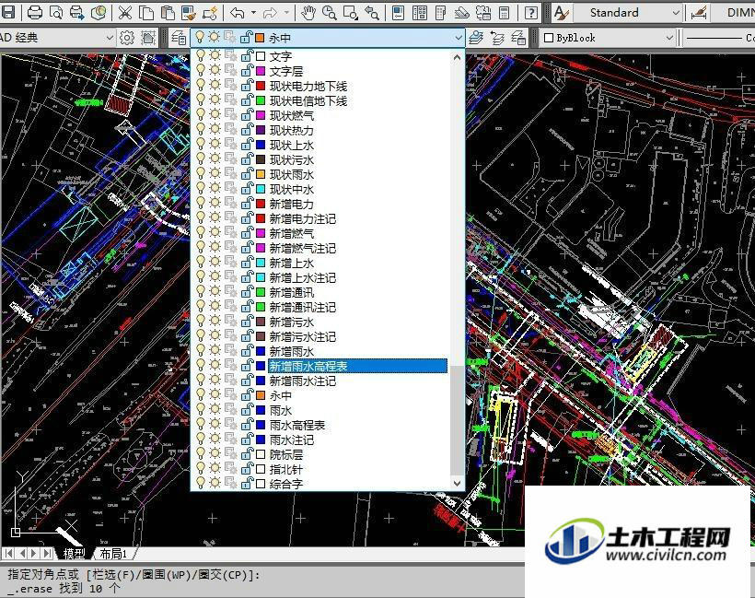Collapse the layer dropdown showing 永中

[x=458, y=38]
